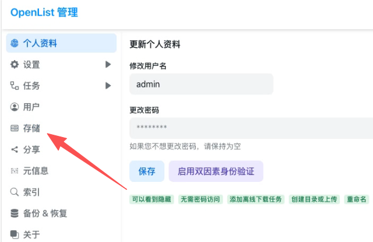Open the 设置 menu entry
The image size is (373, 242).
(x=61, y=65)
